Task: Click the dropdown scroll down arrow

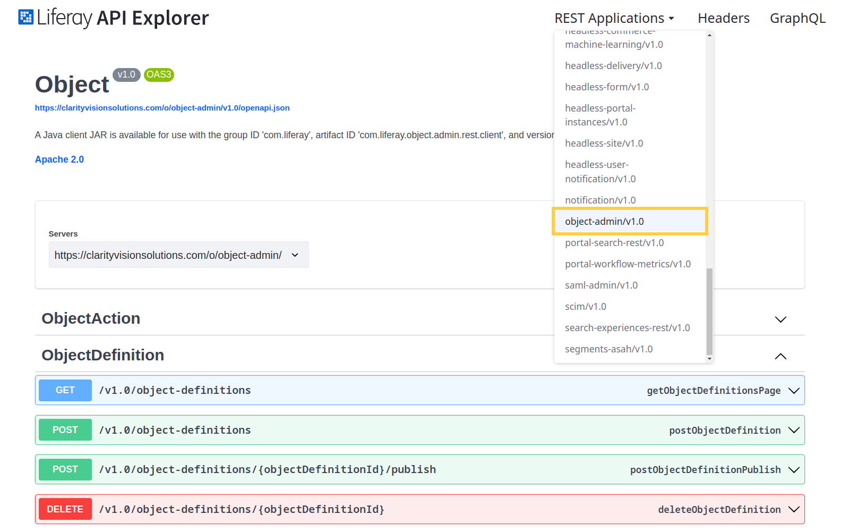Action: pyautogui.click(x=709, y=359)
